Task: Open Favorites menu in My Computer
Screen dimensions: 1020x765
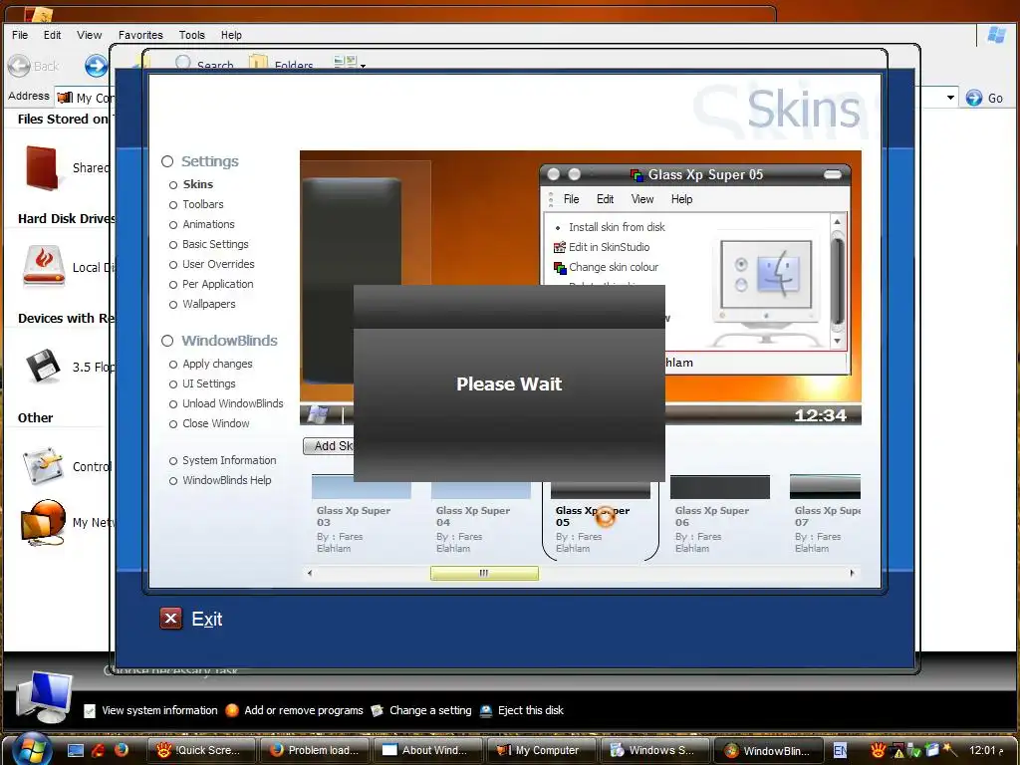Action: [140, 35]
